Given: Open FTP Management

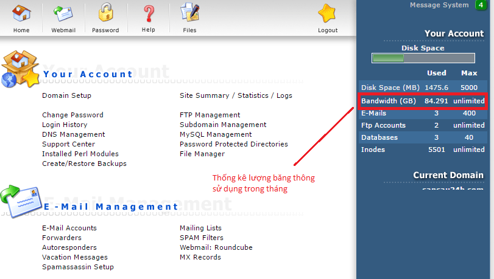Looking at the screenshot, I should (x=210, y=115).
